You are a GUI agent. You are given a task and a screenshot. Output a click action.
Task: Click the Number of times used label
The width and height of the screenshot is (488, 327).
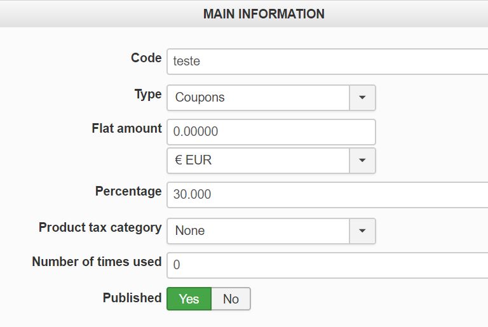(x=97, y=262)
